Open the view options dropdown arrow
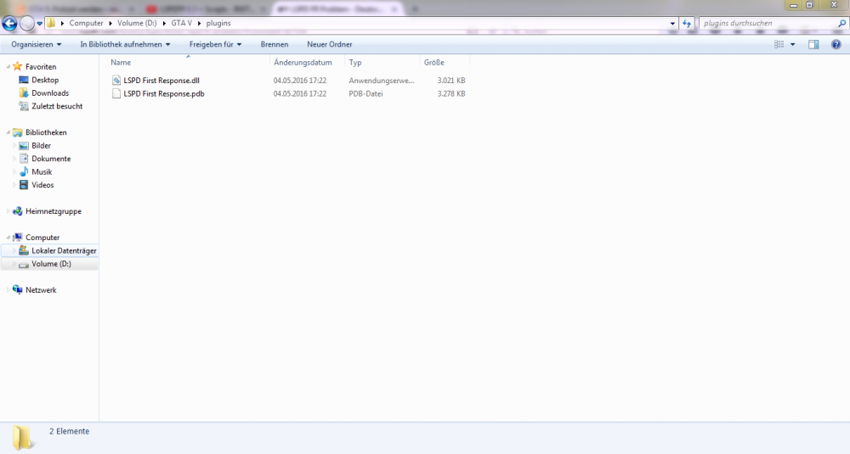 click(x=792, y=44)
